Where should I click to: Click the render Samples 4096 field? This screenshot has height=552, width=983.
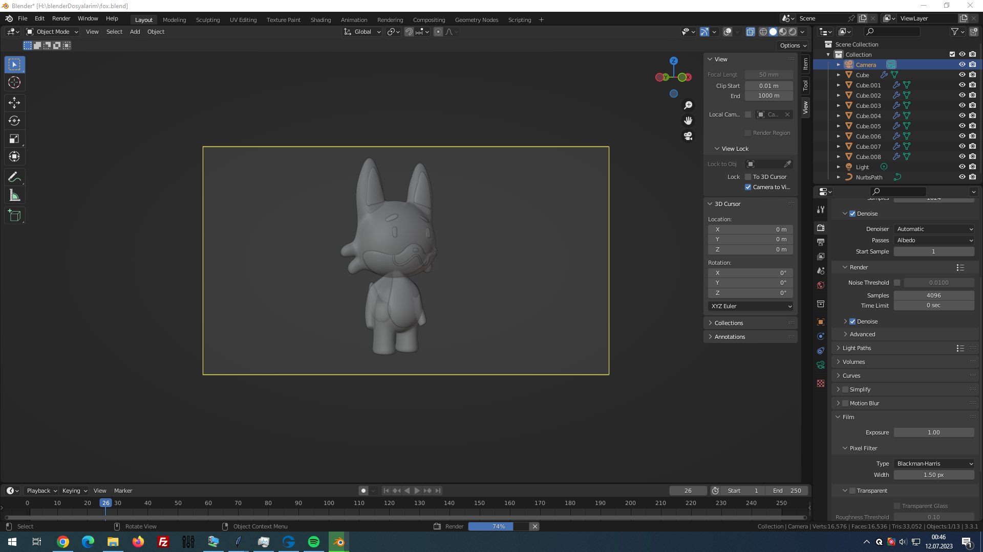(934, 295)
